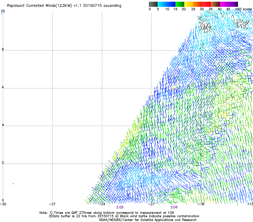Click the latitude label '8' on left axis
Viewport: 253px width, 222px height.
click(3, 49)
